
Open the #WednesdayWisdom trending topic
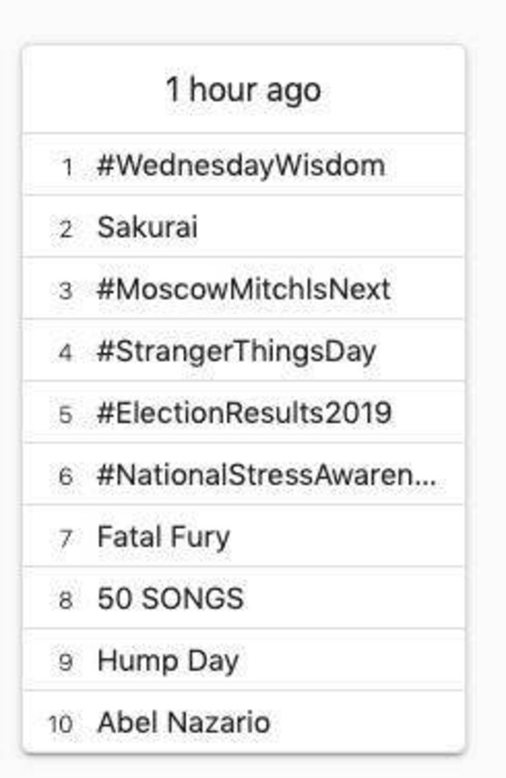[x=240, y=166]
